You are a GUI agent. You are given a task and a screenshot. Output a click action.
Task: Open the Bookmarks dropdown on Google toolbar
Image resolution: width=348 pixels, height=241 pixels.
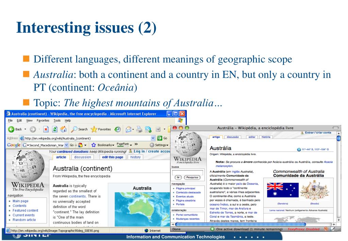click(x=113, y=145)
